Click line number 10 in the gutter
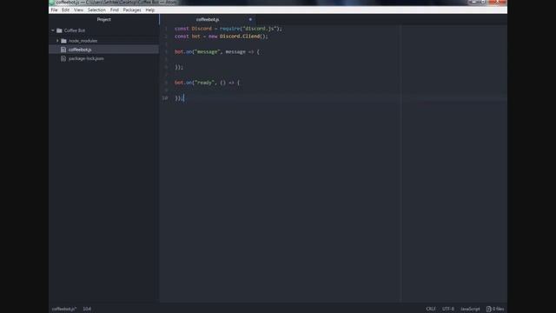Viewport: 556px width, 313px height. 165,98
